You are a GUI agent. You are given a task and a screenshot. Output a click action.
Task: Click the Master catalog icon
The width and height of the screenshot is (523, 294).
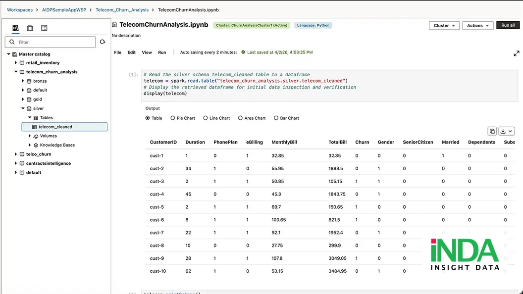tap(15, 54)
